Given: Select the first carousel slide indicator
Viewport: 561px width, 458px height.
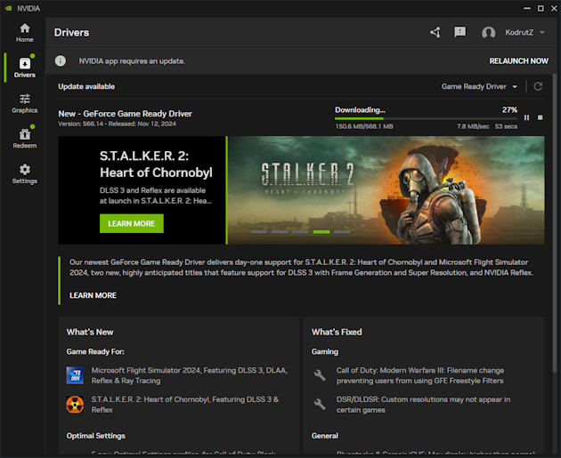Looking at the screenshot, I should (x=258, y=232).
